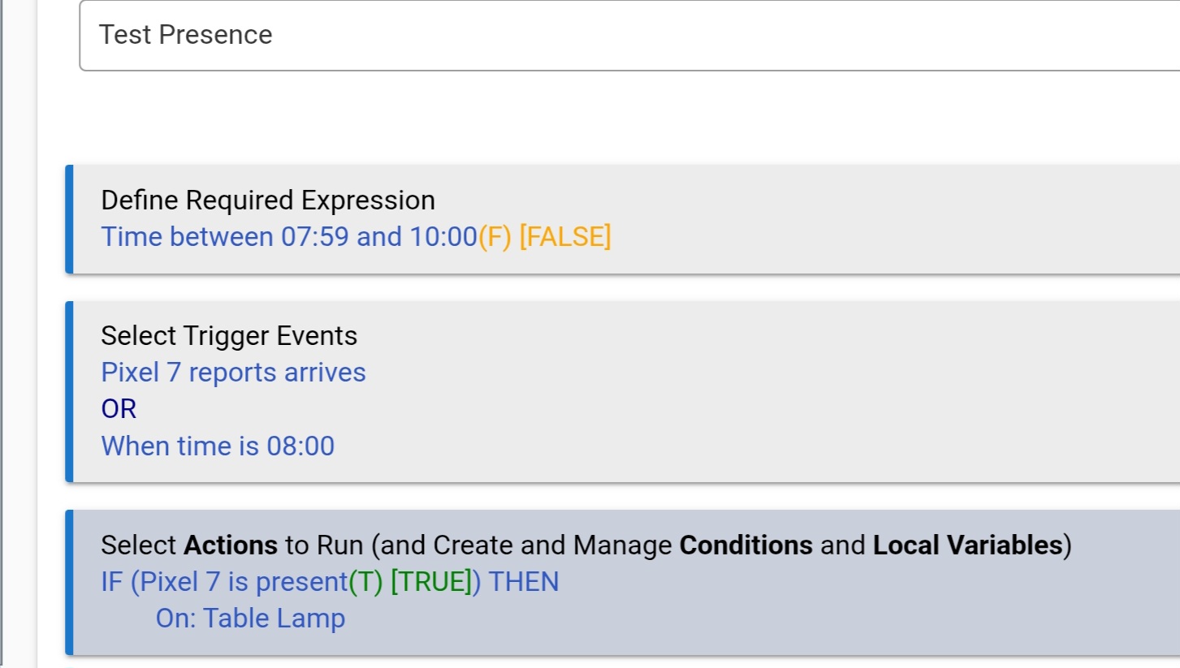Click the When time is 08:00 trigger
Screen dimensions: 1180x668
coord(218,446)
